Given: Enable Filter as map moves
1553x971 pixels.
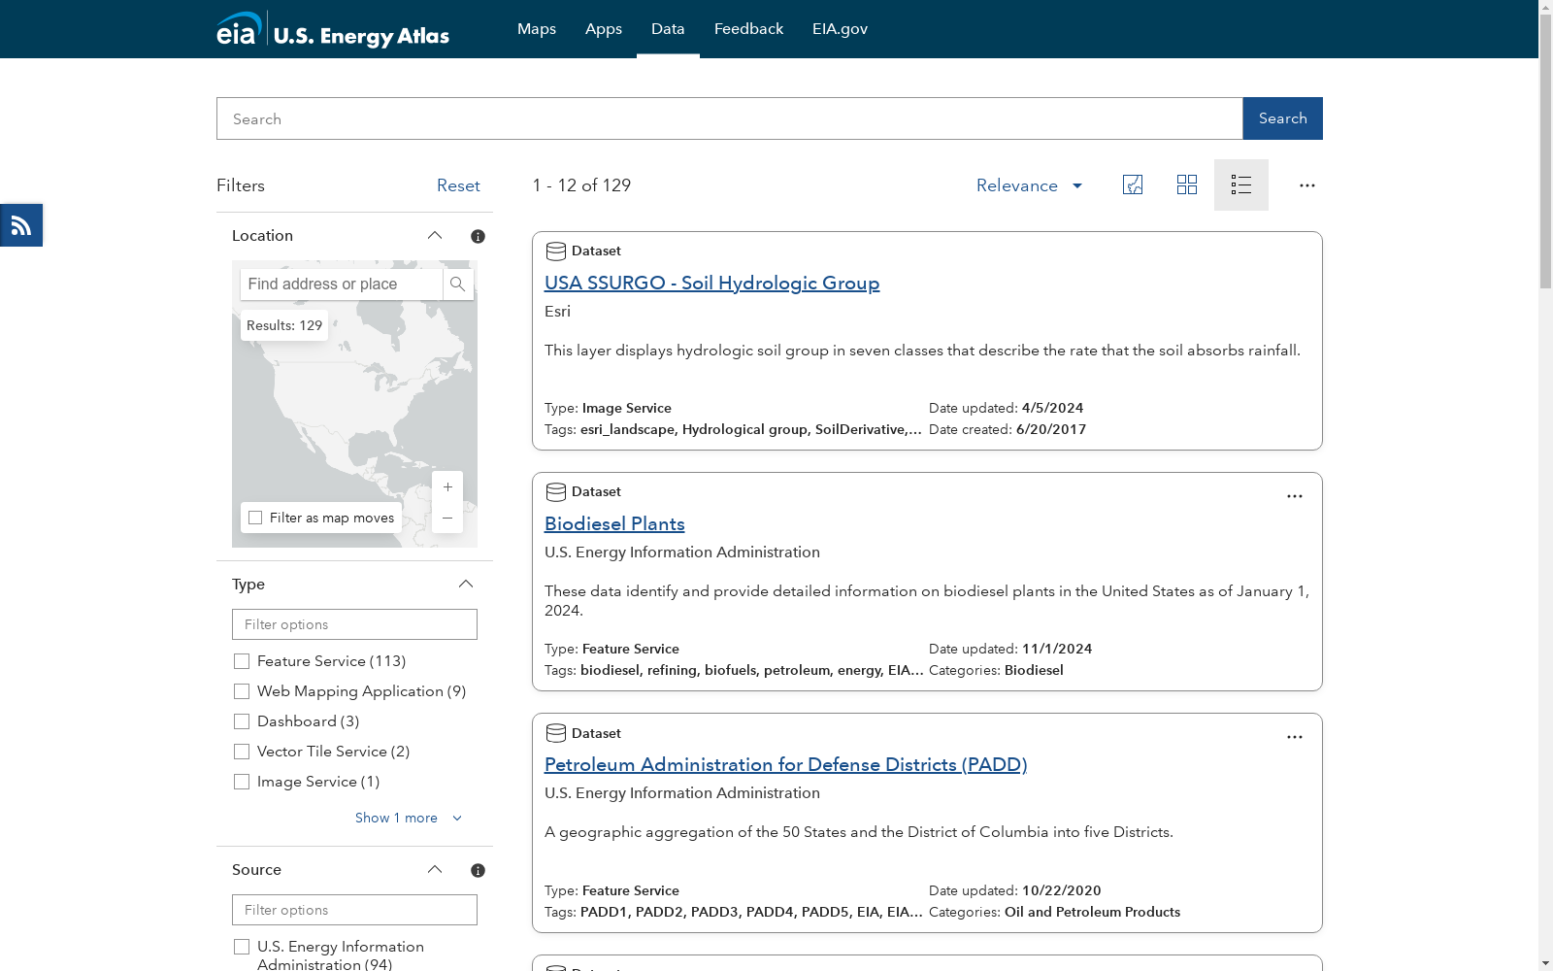Looking at the screenshot, I should click(255, 518).
